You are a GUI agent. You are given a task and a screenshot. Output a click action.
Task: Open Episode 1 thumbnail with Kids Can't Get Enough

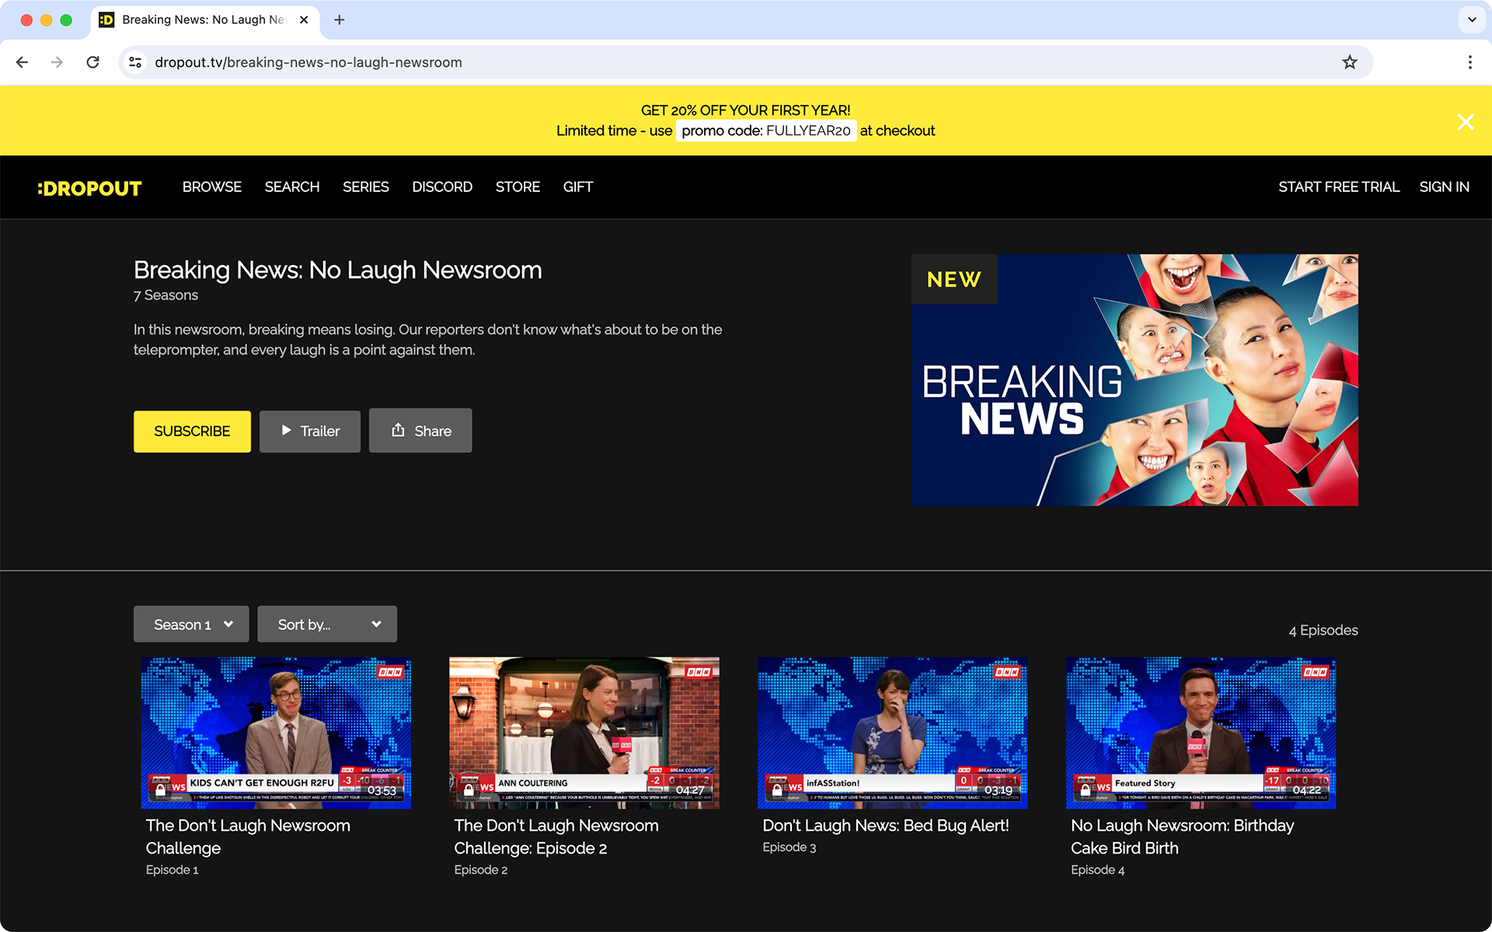pyautogui.click(x=276, y=733)
